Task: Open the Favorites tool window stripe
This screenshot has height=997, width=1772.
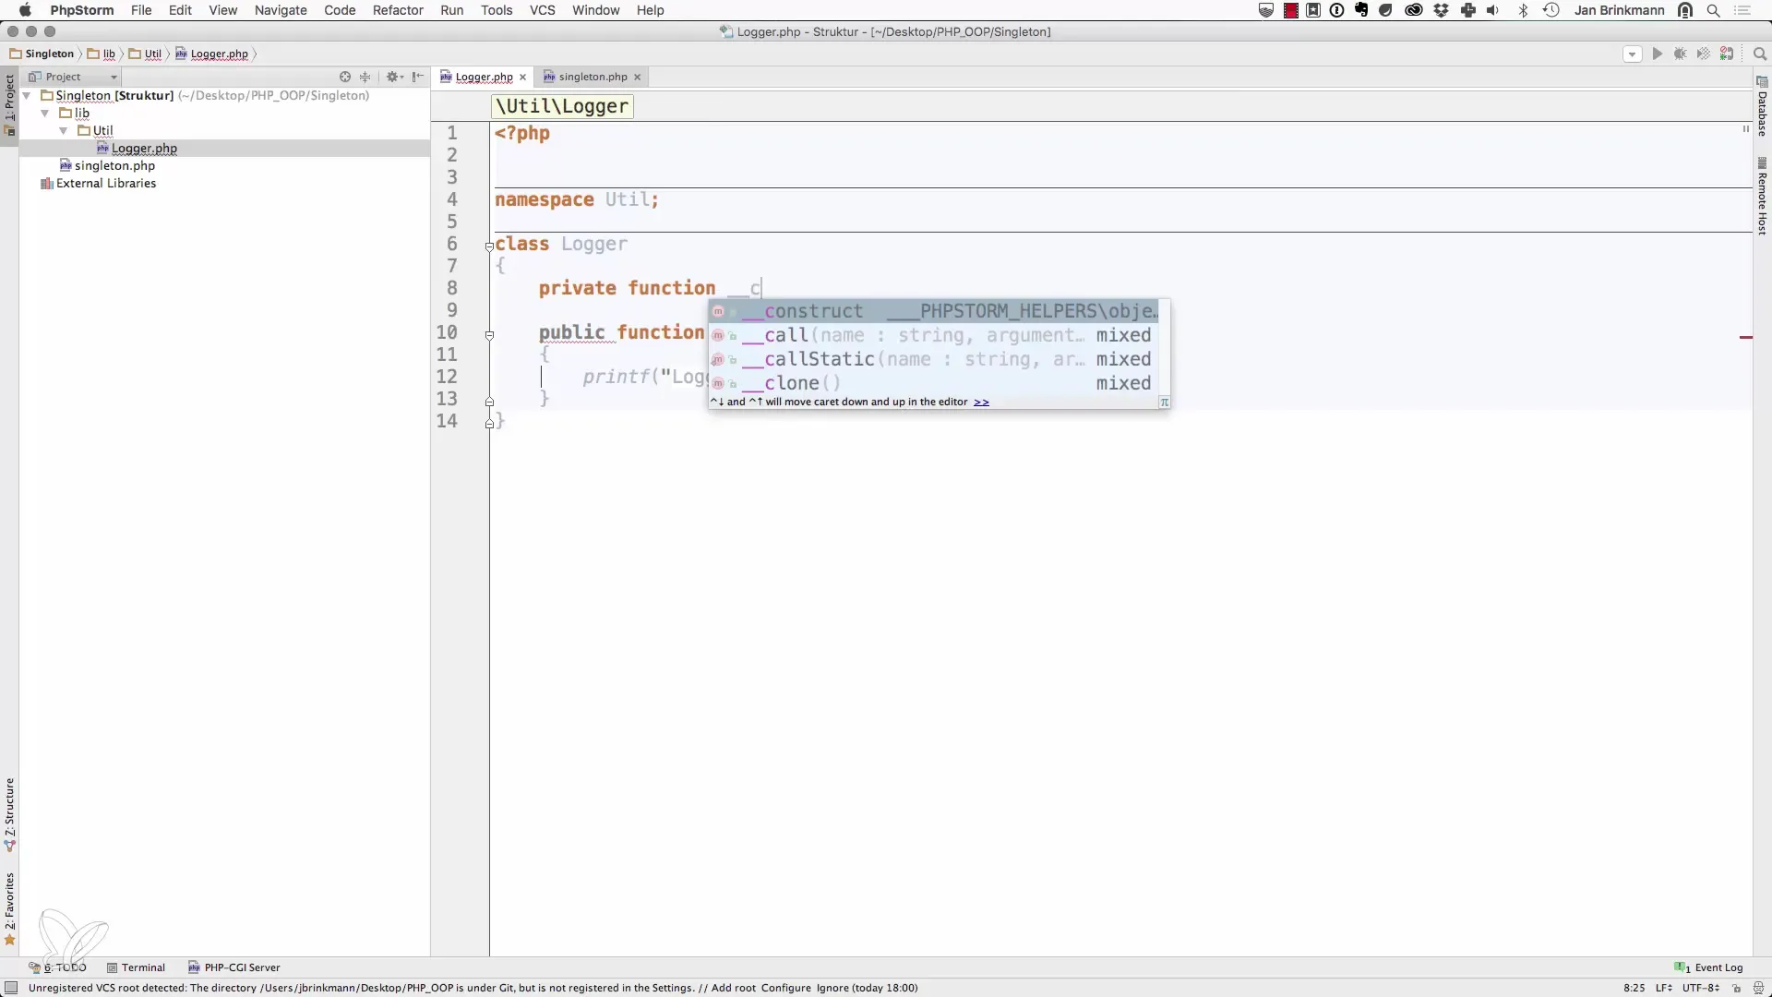Action: (x=9, y=908)
